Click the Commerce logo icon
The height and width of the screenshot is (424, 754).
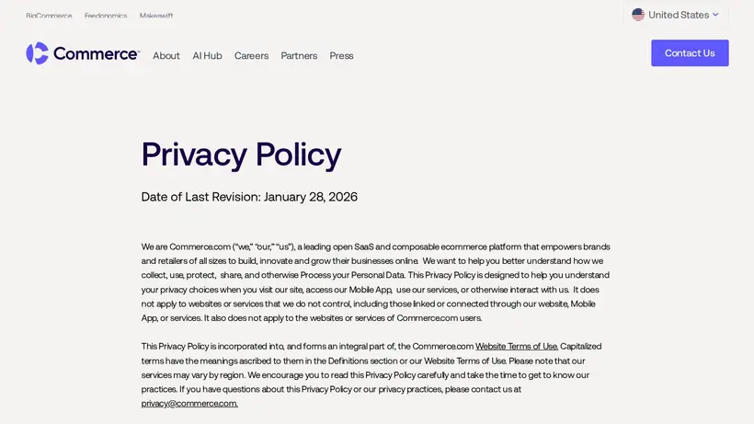click(x=37, y=52)
